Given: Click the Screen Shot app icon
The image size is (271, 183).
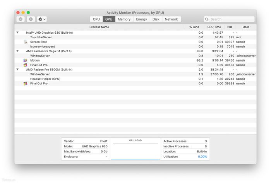Looking at the screenshot, I should pos(26,42).
